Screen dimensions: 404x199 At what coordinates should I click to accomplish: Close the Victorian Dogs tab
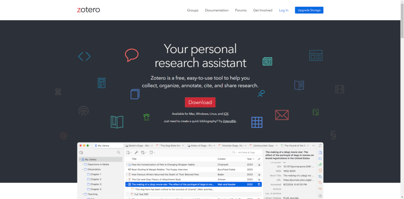[x=245, y=146]
